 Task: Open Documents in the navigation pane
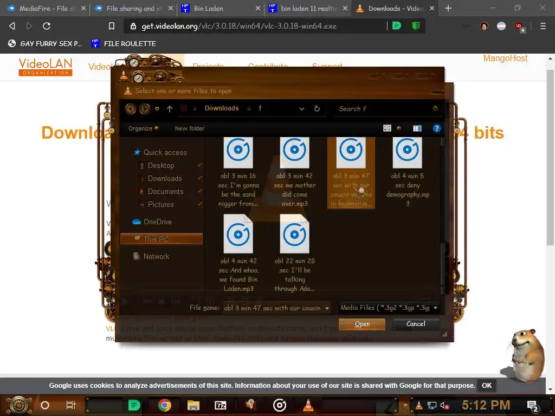point(165,192)
